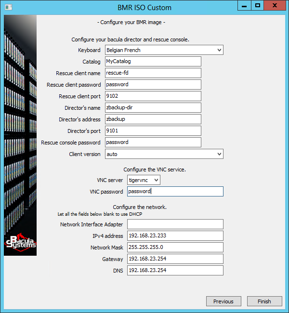
Task: Edit the Rescue client name field
Action: click(153, 73)
